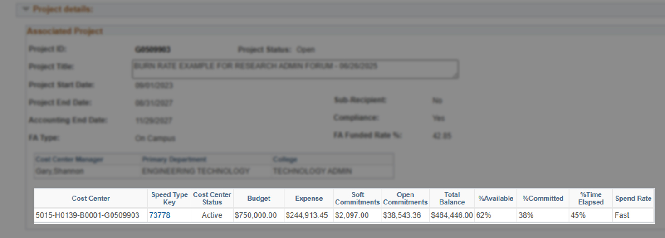This screenshot has width=665, height=238.
Task: Select the Total Balance column header
Action: point(452,199)
